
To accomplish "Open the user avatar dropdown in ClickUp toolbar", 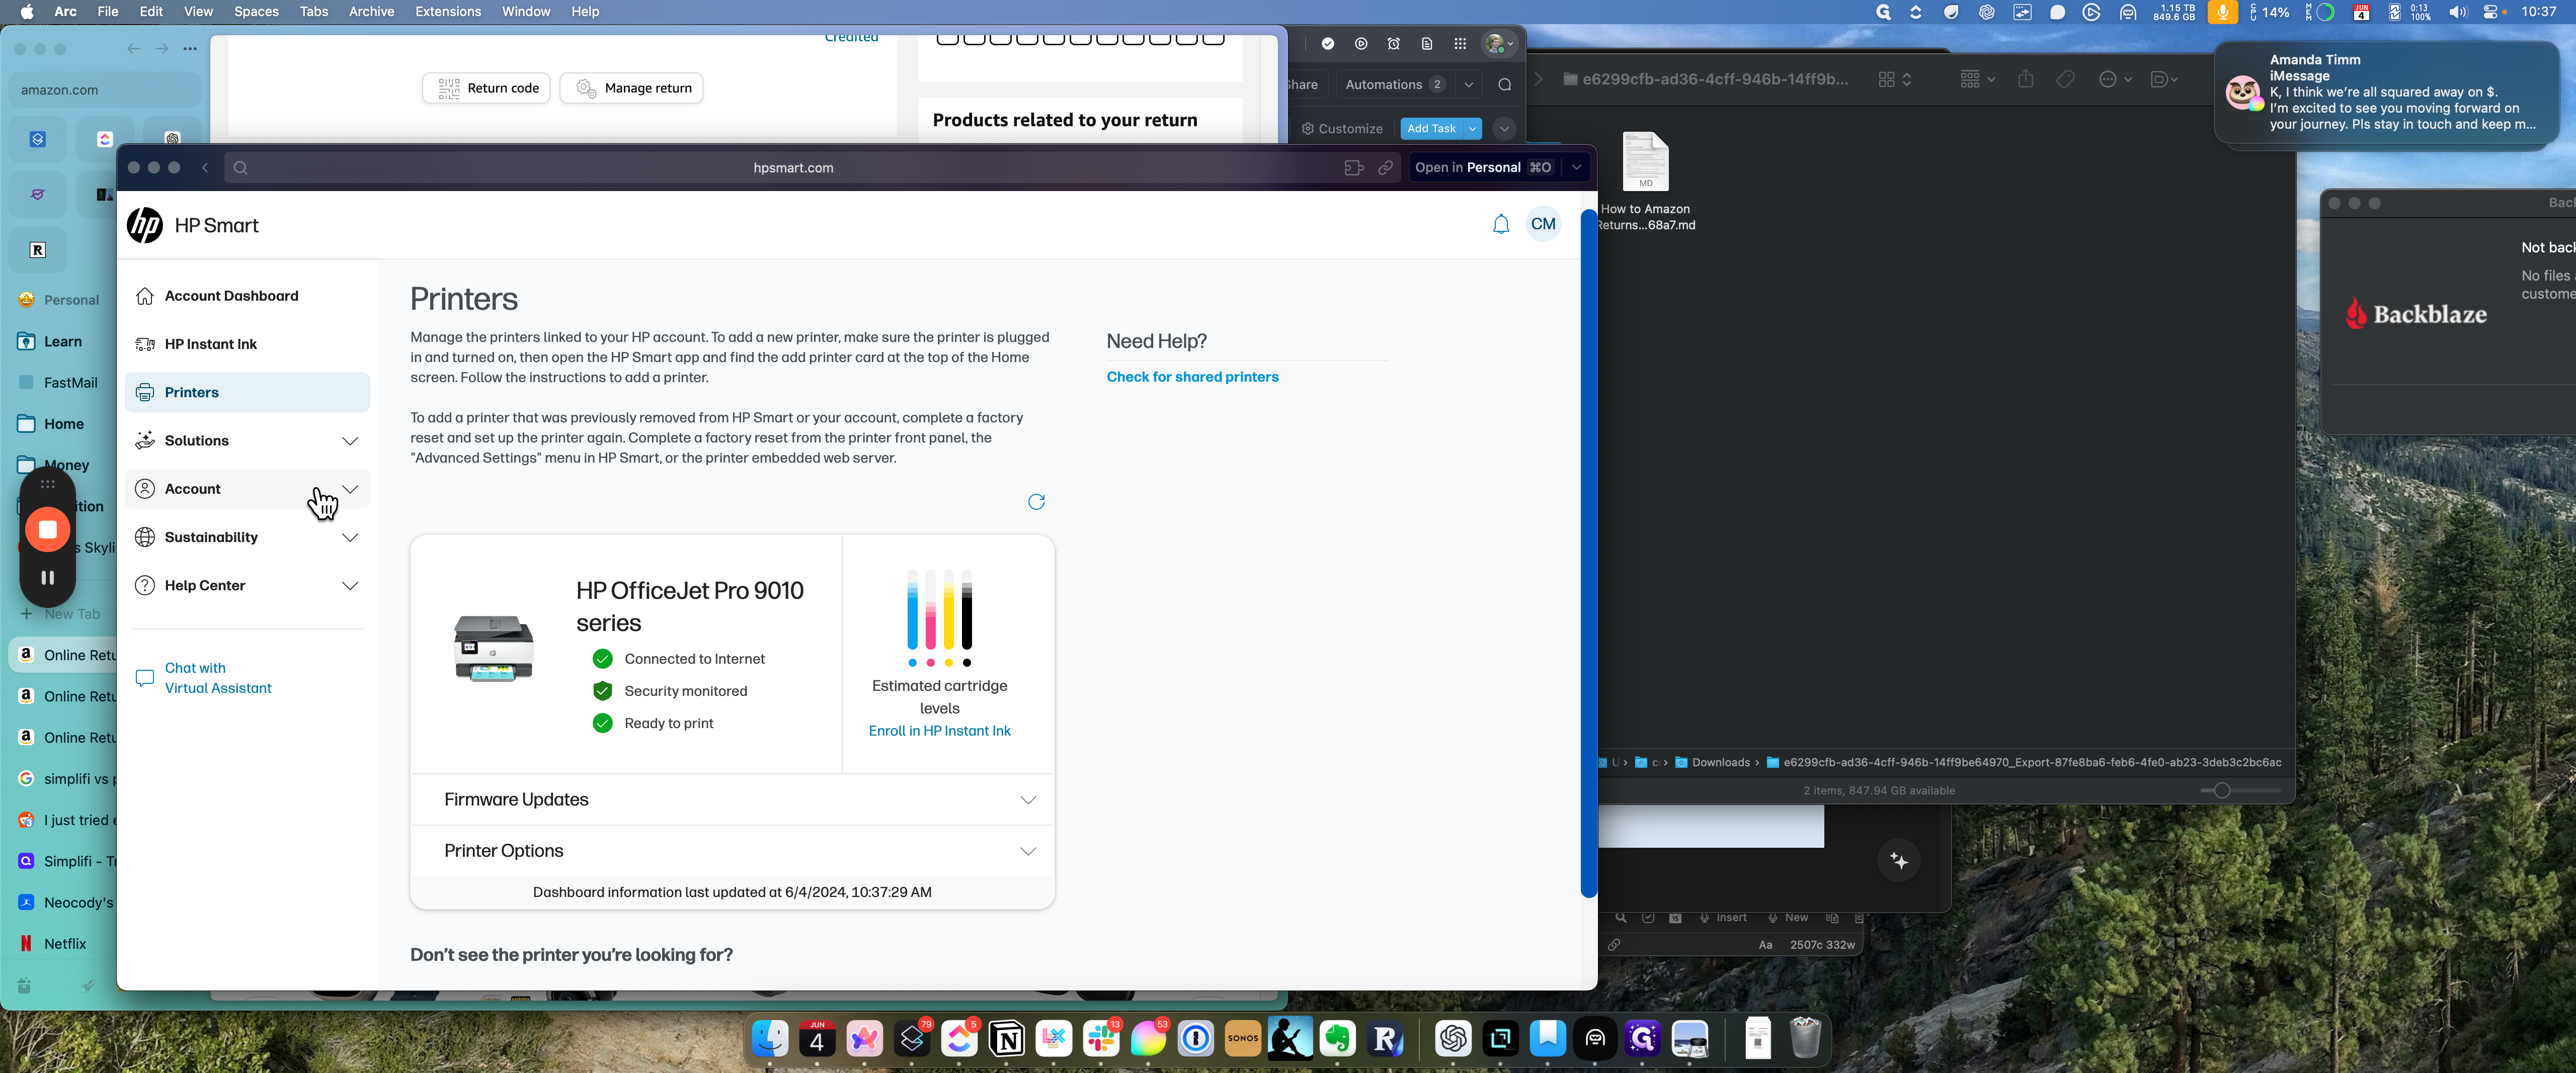I will 1499,44.
